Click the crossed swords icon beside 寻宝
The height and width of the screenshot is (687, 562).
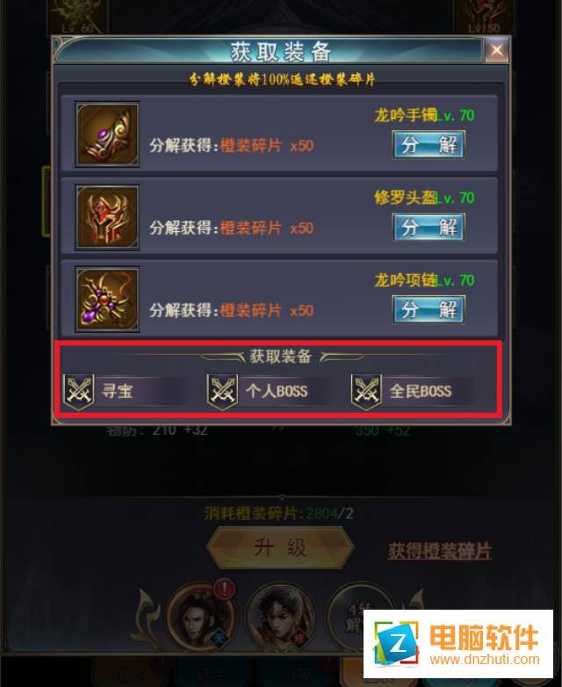click(x=79, y=391)
